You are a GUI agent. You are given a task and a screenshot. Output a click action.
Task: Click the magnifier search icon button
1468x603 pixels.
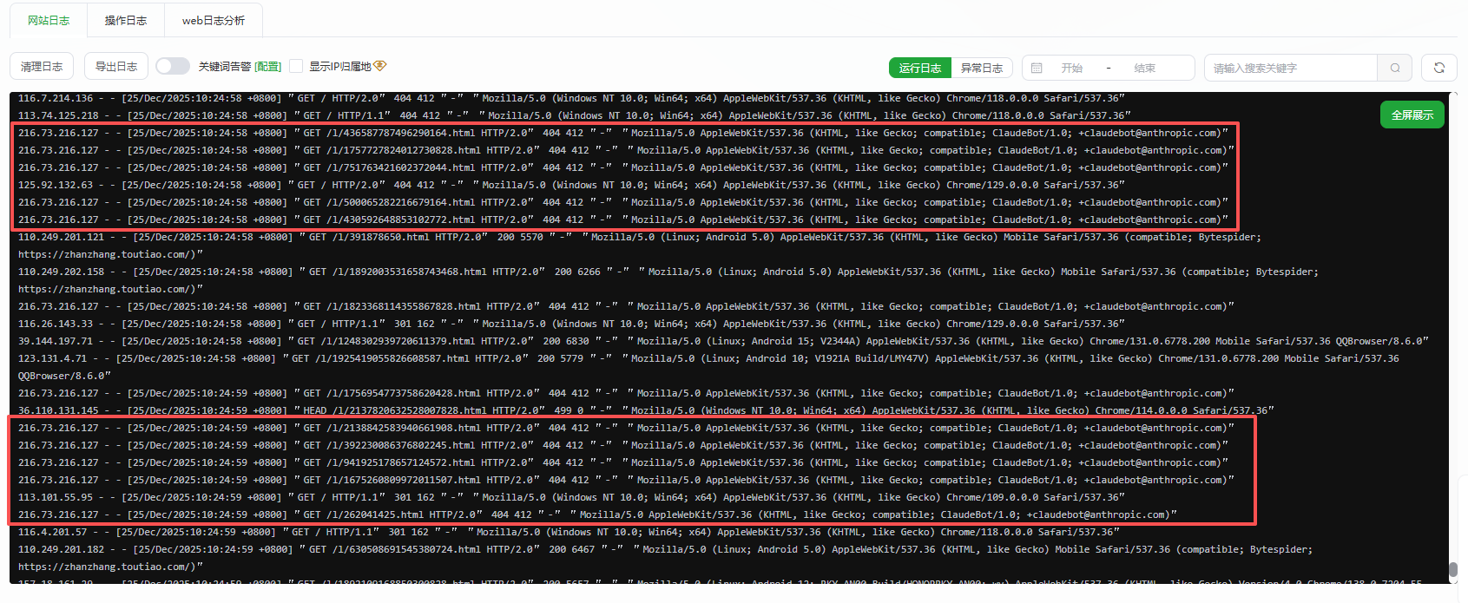coord(1395,68)
